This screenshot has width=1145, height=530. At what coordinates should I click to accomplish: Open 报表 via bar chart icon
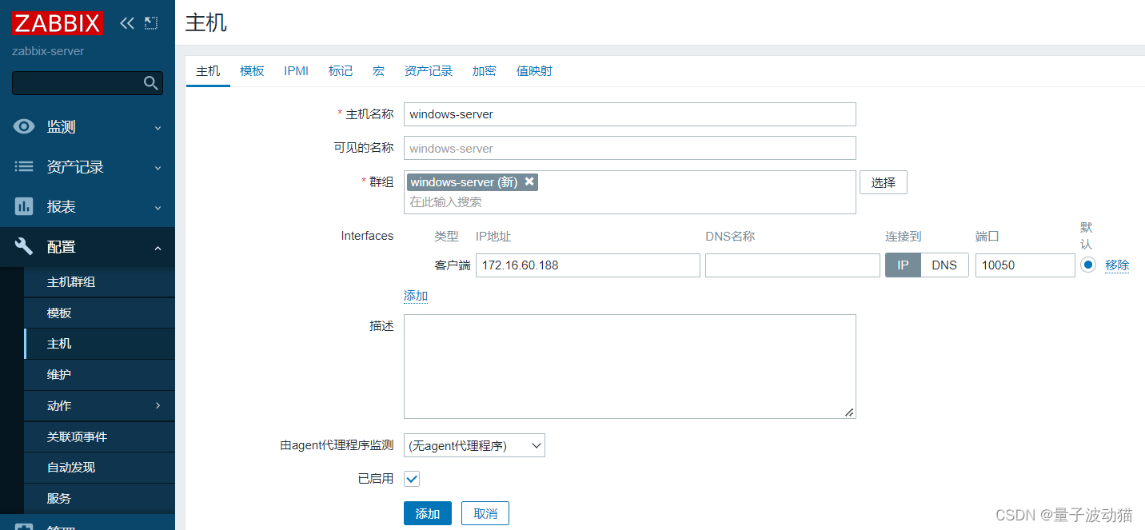coord(25,206)
